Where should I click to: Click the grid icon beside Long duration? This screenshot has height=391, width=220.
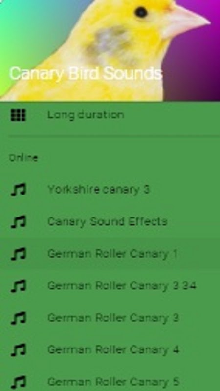point(18,115)
